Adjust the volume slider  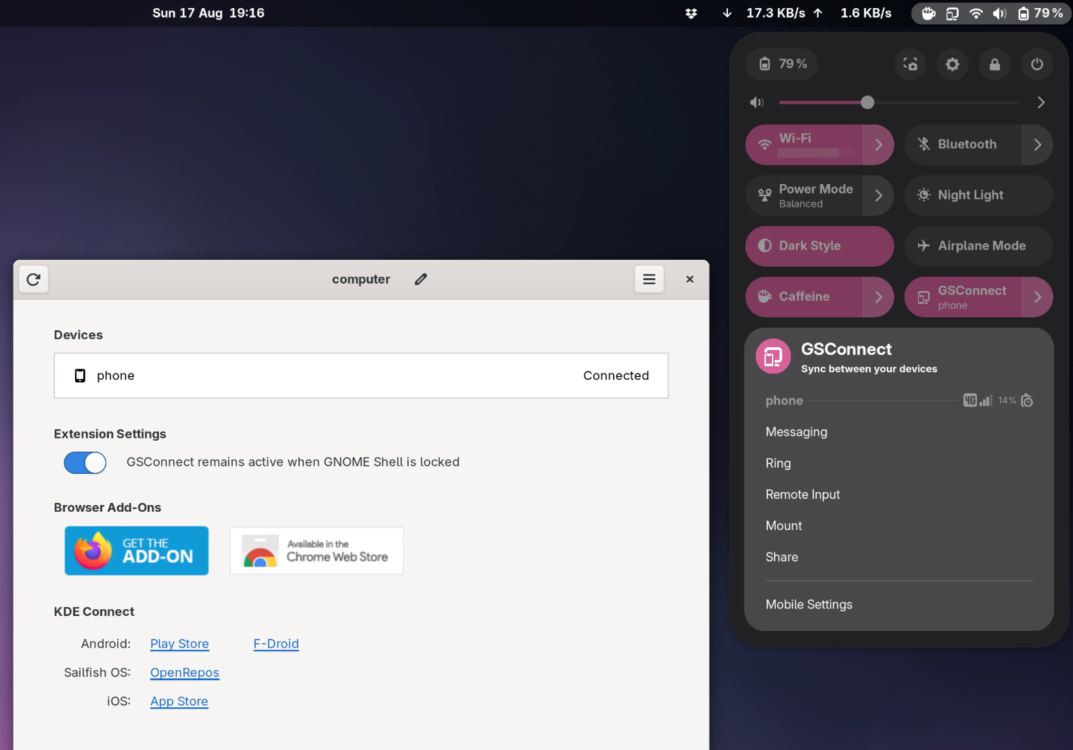[x=899, y=103]
